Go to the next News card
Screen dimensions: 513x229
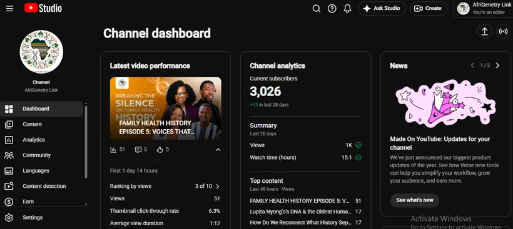pos(497,66)
